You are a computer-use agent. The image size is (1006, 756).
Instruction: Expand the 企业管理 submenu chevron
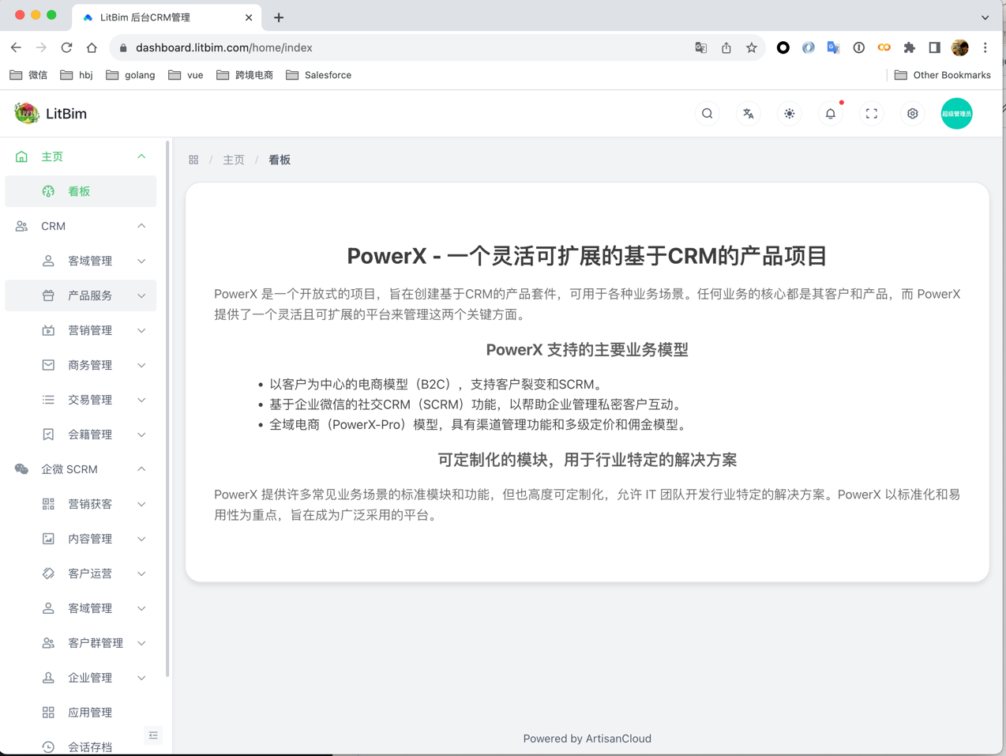[x=141, y=678]
